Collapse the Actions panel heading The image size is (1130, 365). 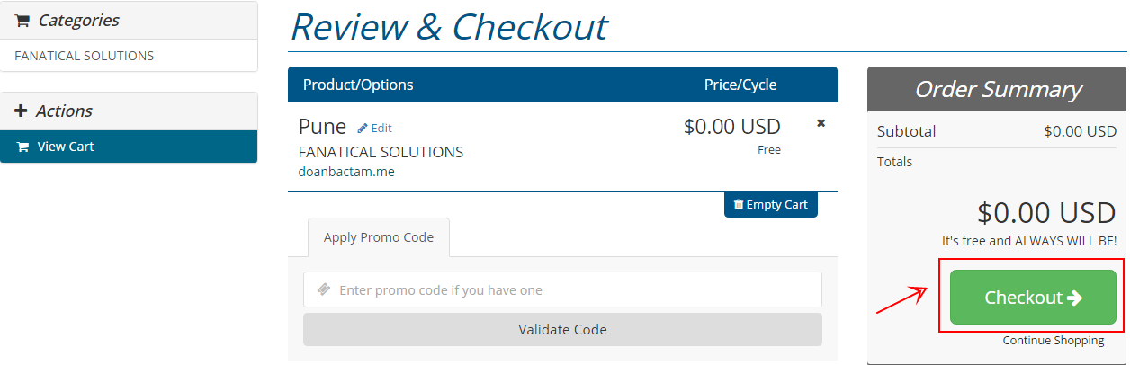tap(64, 111)
